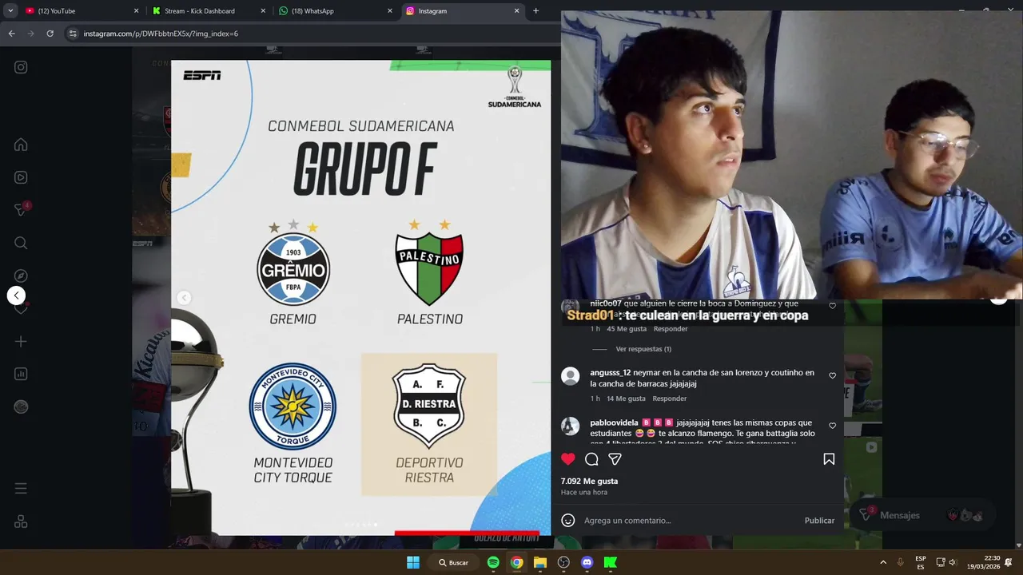This screenshot has width=1023, height=575.
Task: Like the comment by pabloovidela
Action: coord(832,426)
